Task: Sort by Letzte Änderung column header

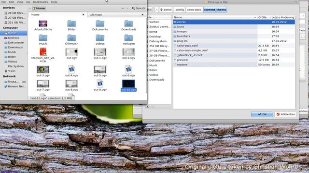Action: click(x=282, y=17)
